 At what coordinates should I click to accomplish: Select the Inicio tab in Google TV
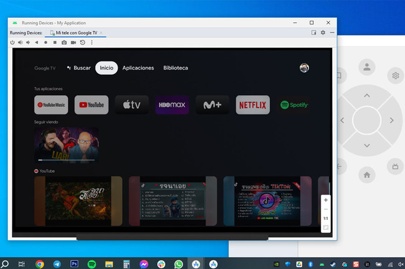click(x=107, y=68)
